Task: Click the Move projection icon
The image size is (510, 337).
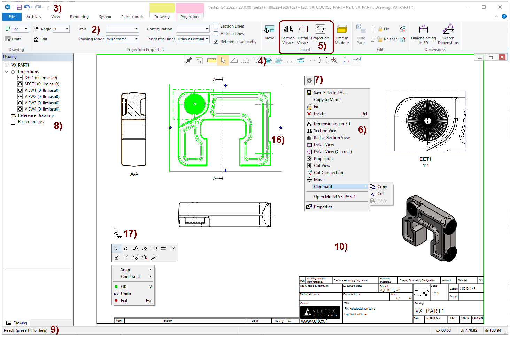Action: 269,30
